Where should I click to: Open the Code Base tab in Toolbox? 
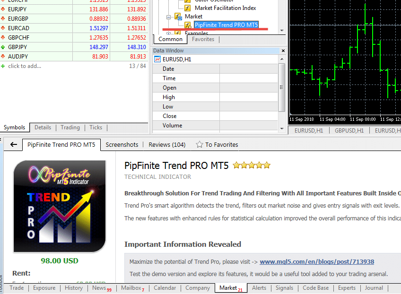point(315,288)
